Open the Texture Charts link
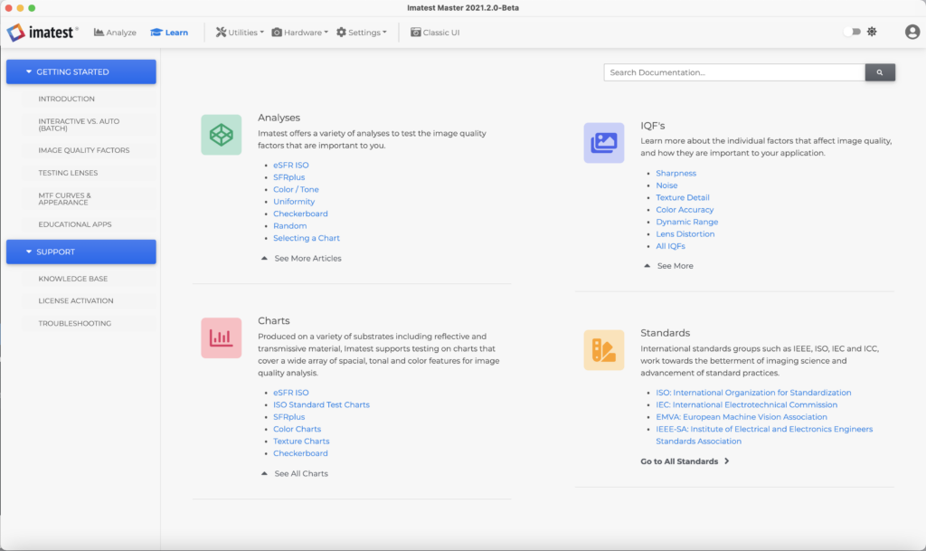 point(301,442)
